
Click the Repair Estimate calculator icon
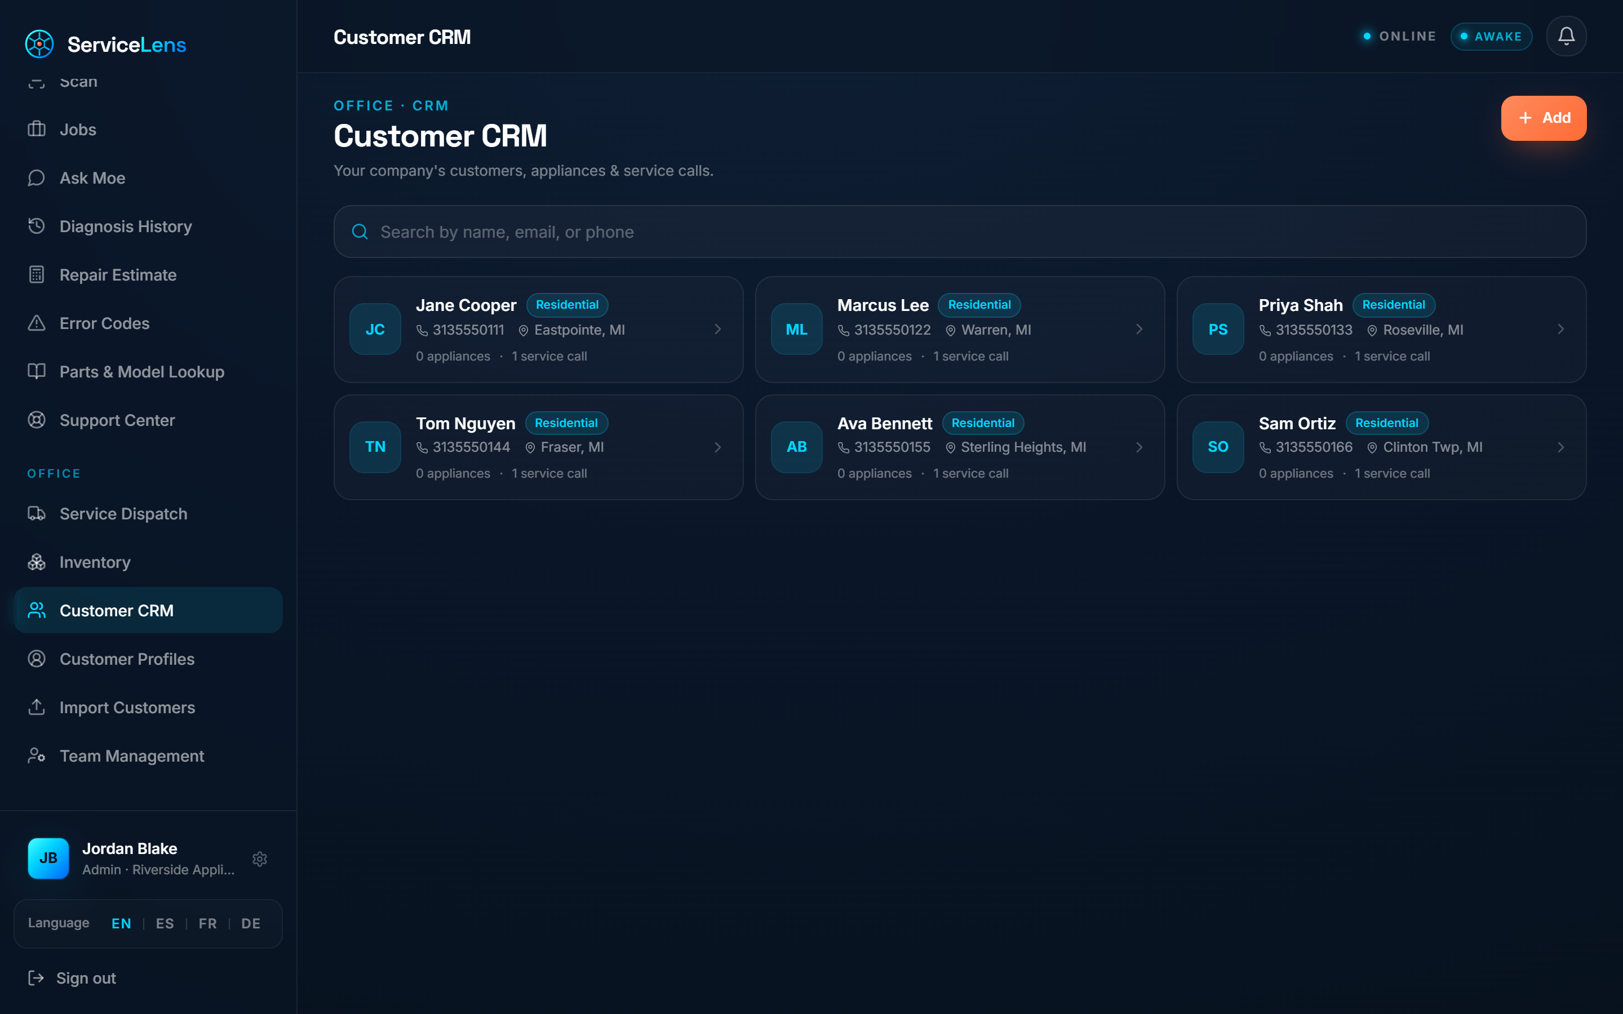(x=37, y=274)
